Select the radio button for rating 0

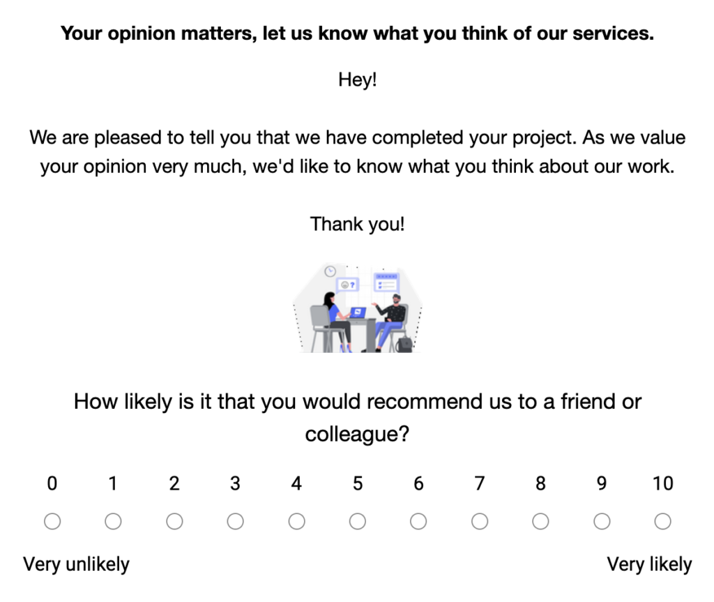tap(52, 521)
